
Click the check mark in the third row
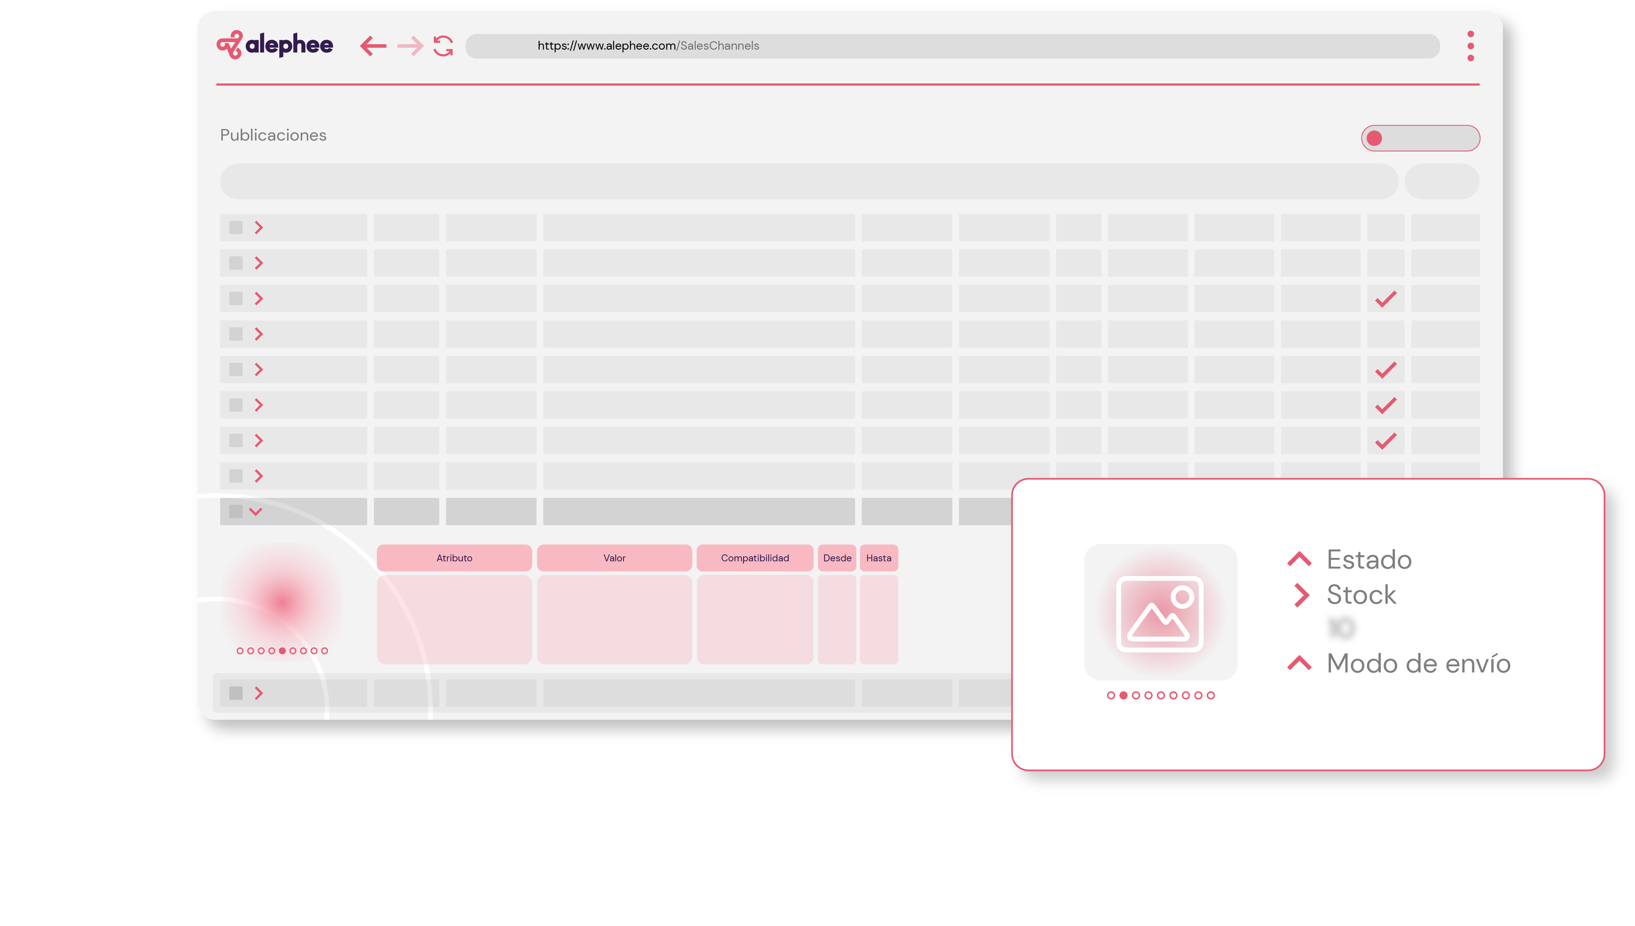(x=1385, y=299)
